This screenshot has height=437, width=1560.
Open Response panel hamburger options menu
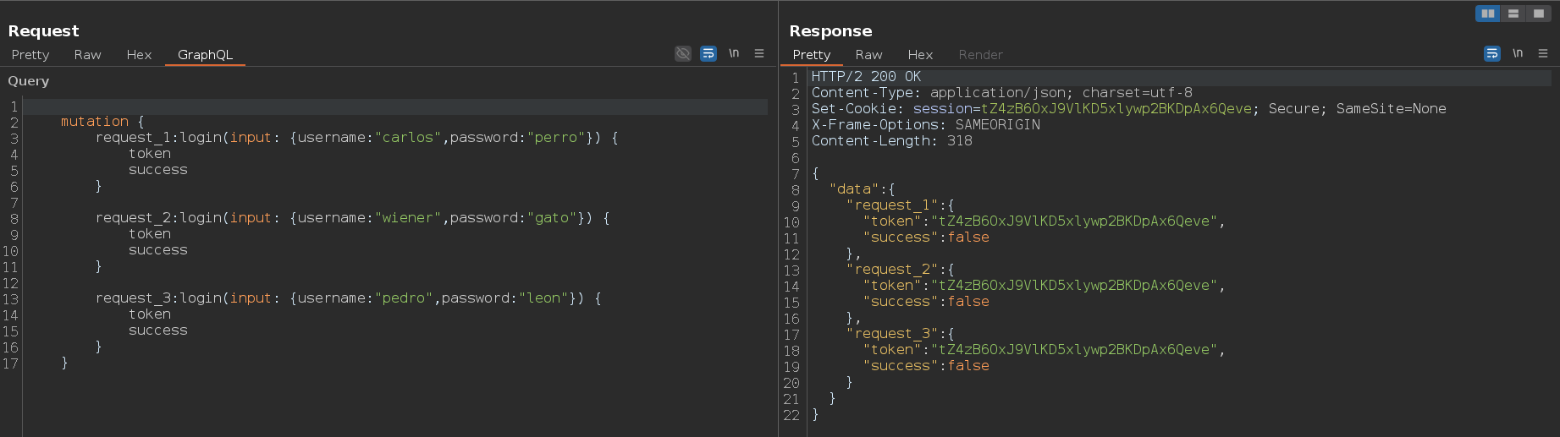click(x=1543, y=53)
